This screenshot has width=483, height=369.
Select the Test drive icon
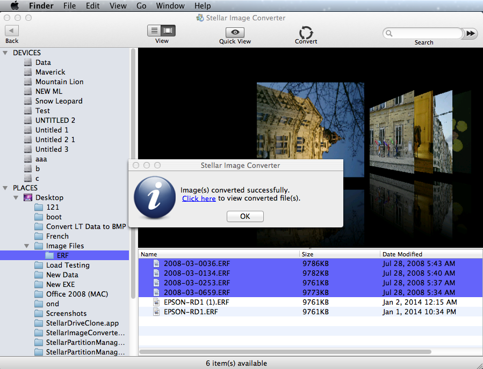pyautogui.click(x=28, y=110)
